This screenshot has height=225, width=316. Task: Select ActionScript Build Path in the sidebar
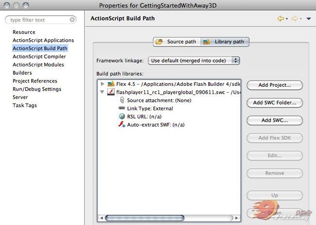click(40, 48)
